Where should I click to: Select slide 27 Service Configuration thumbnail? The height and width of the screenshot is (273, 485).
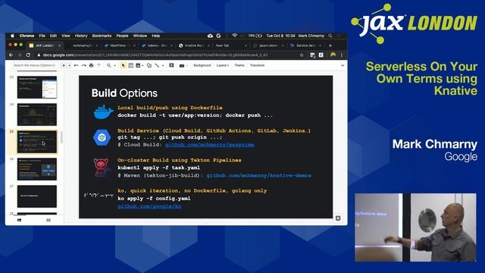37,196
